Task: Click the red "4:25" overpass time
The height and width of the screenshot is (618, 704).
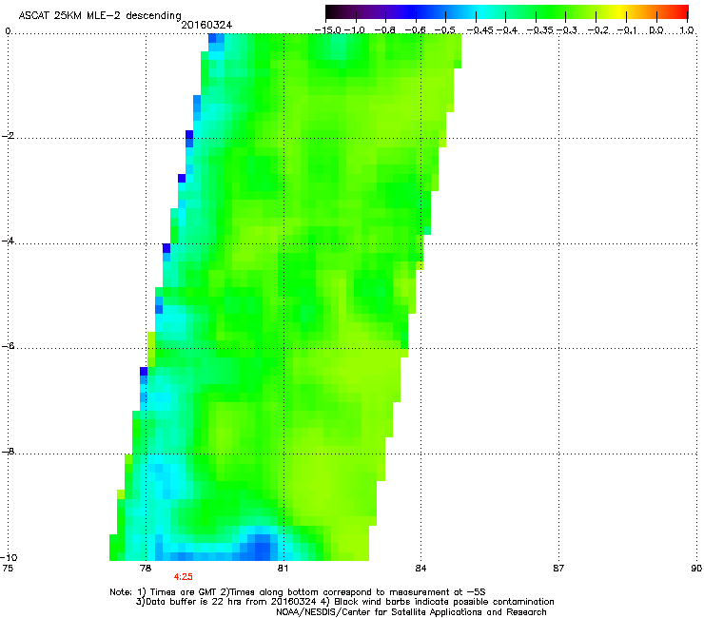Action: pos(184,577)
